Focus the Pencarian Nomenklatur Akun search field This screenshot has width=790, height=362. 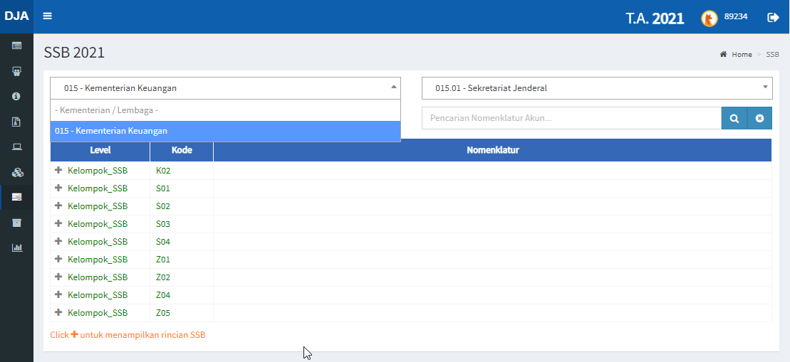click(x=571, y=118)
